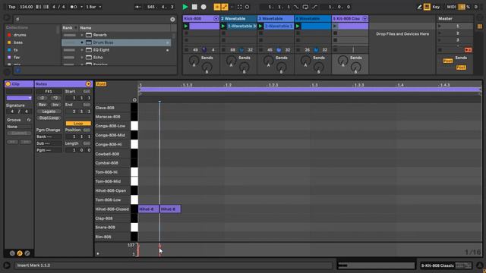Click the Arrangement Record button
Viewport: 486px width, 273px height.
[x=204, y=7]
